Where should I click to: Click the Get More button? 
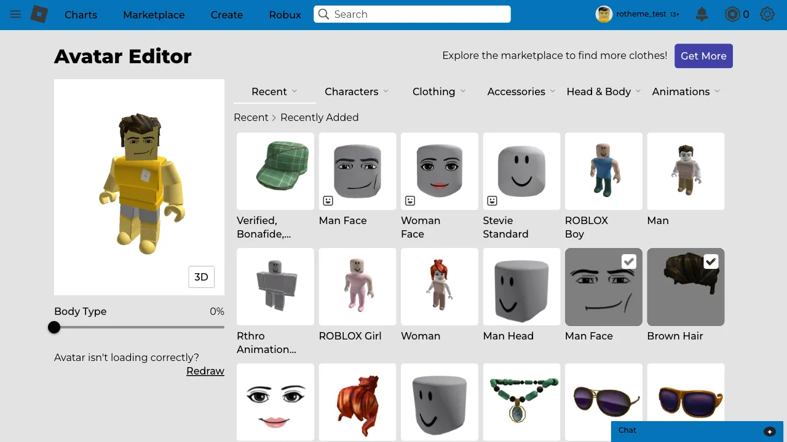pyautogui.click(x=703, y=56)
